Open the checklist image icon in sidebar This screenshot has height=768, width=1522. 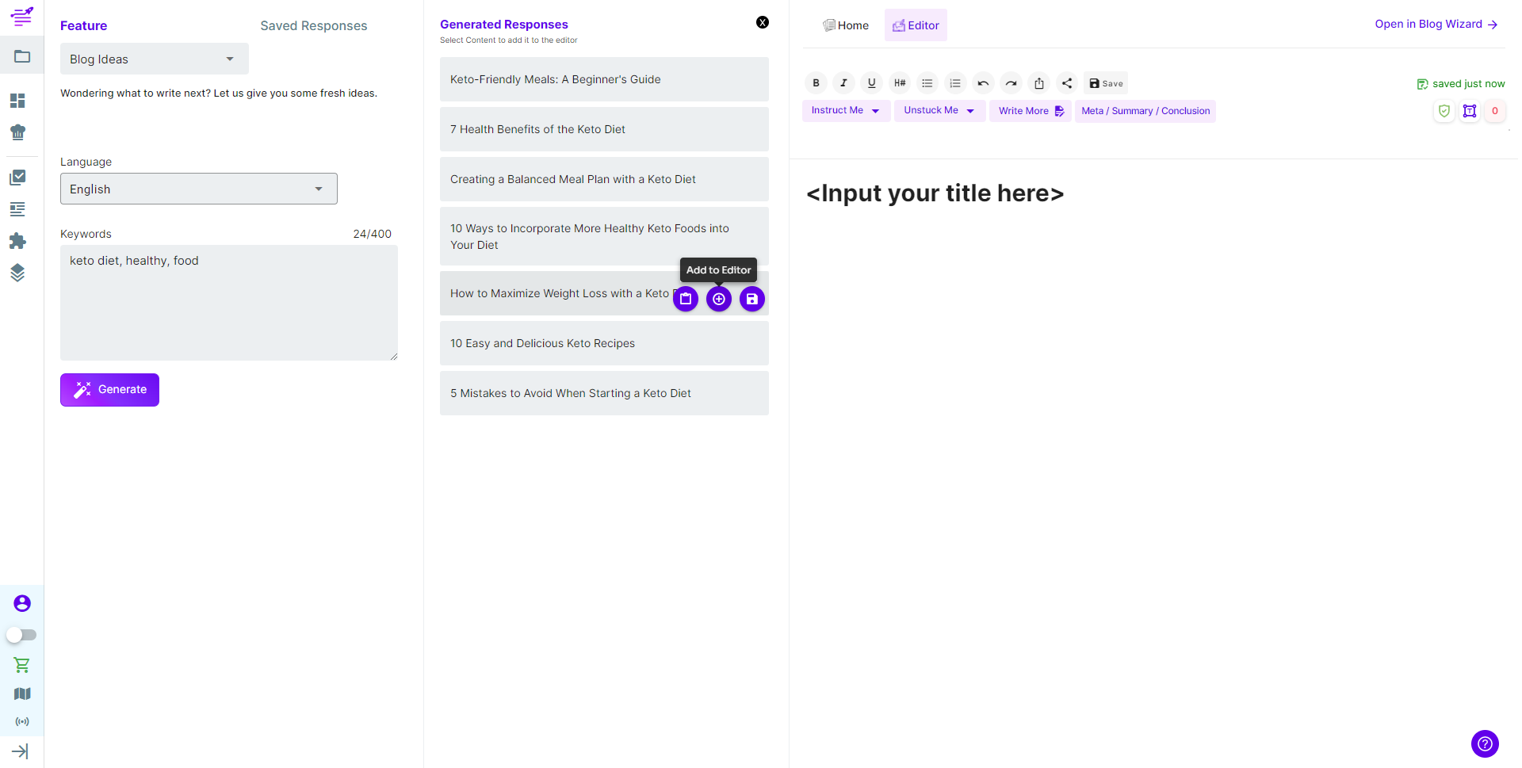tap(17, 178)
